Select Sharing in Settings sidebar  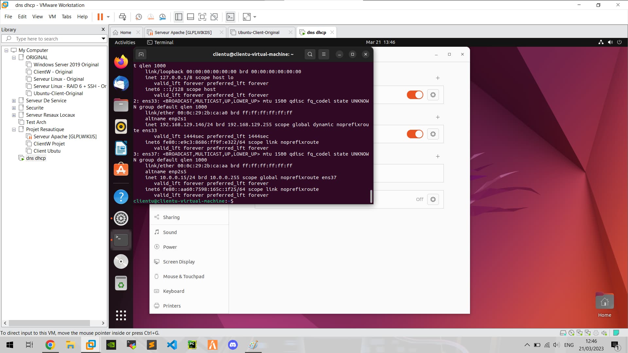pyautogui.click(x=189, y=217)
